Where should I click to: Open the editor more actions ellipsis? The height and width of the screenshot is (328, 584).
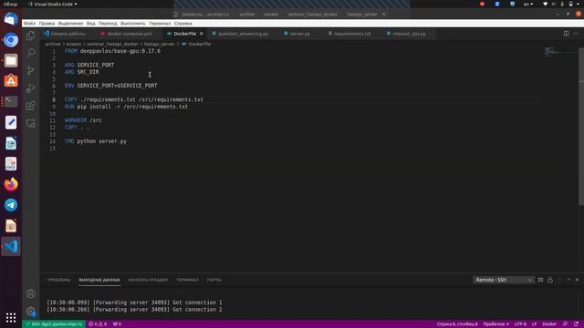[x=576, y=34]
